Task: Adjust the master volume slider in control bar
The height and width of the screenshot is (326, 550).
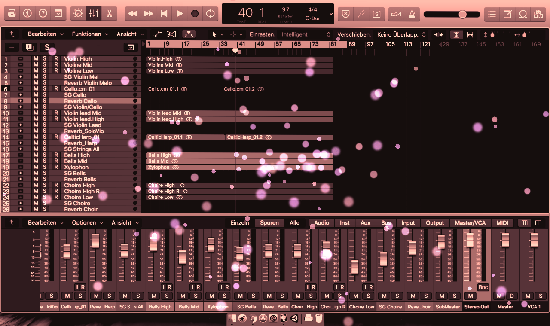Action: [x=462, y=14]
